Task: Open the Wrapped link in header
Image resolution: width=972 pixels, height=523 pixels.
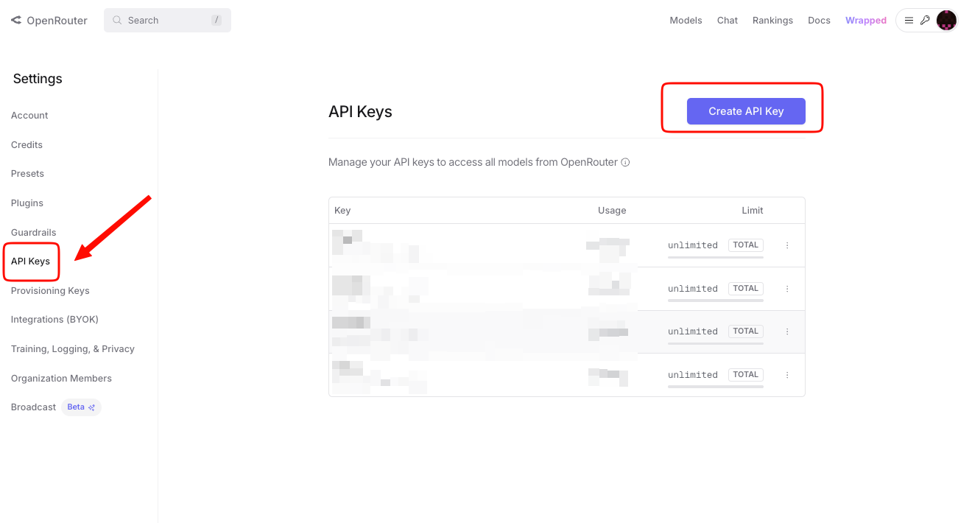Action: (x=865, y=21)
